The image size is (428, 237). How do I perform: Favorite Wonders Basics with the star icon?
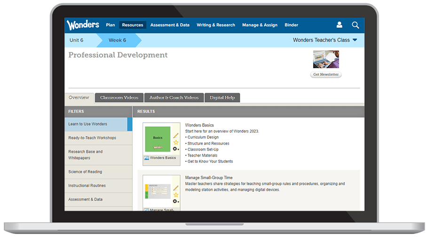[x=176, y=142]
